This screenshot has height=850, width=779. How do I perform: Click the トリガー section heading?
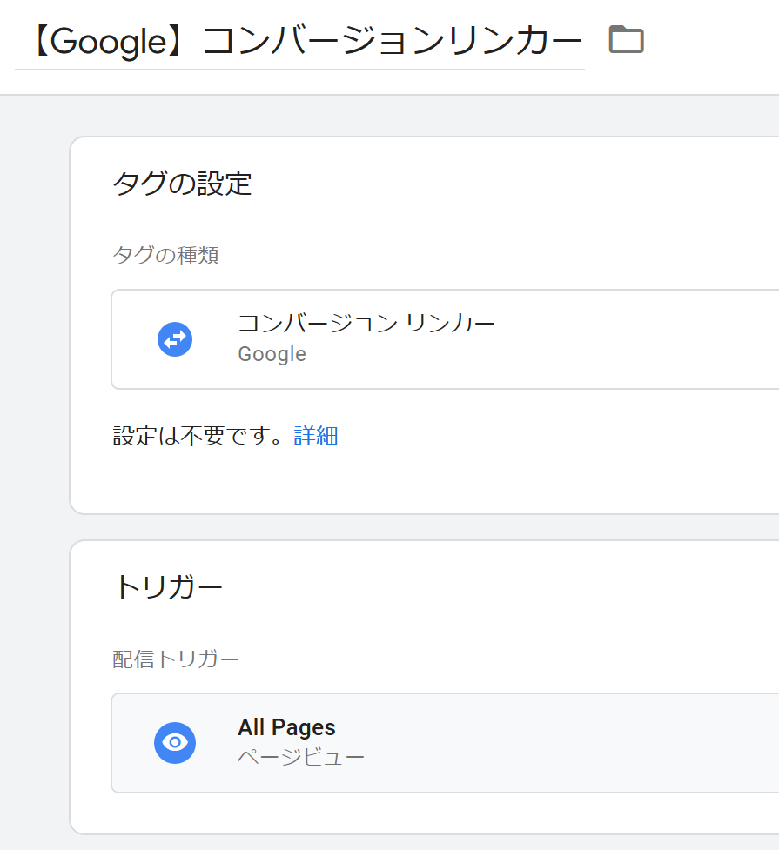click(x=168, y=587)
